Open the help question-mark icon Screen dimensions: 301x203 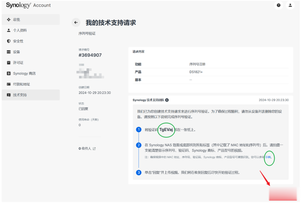(278, 5)
